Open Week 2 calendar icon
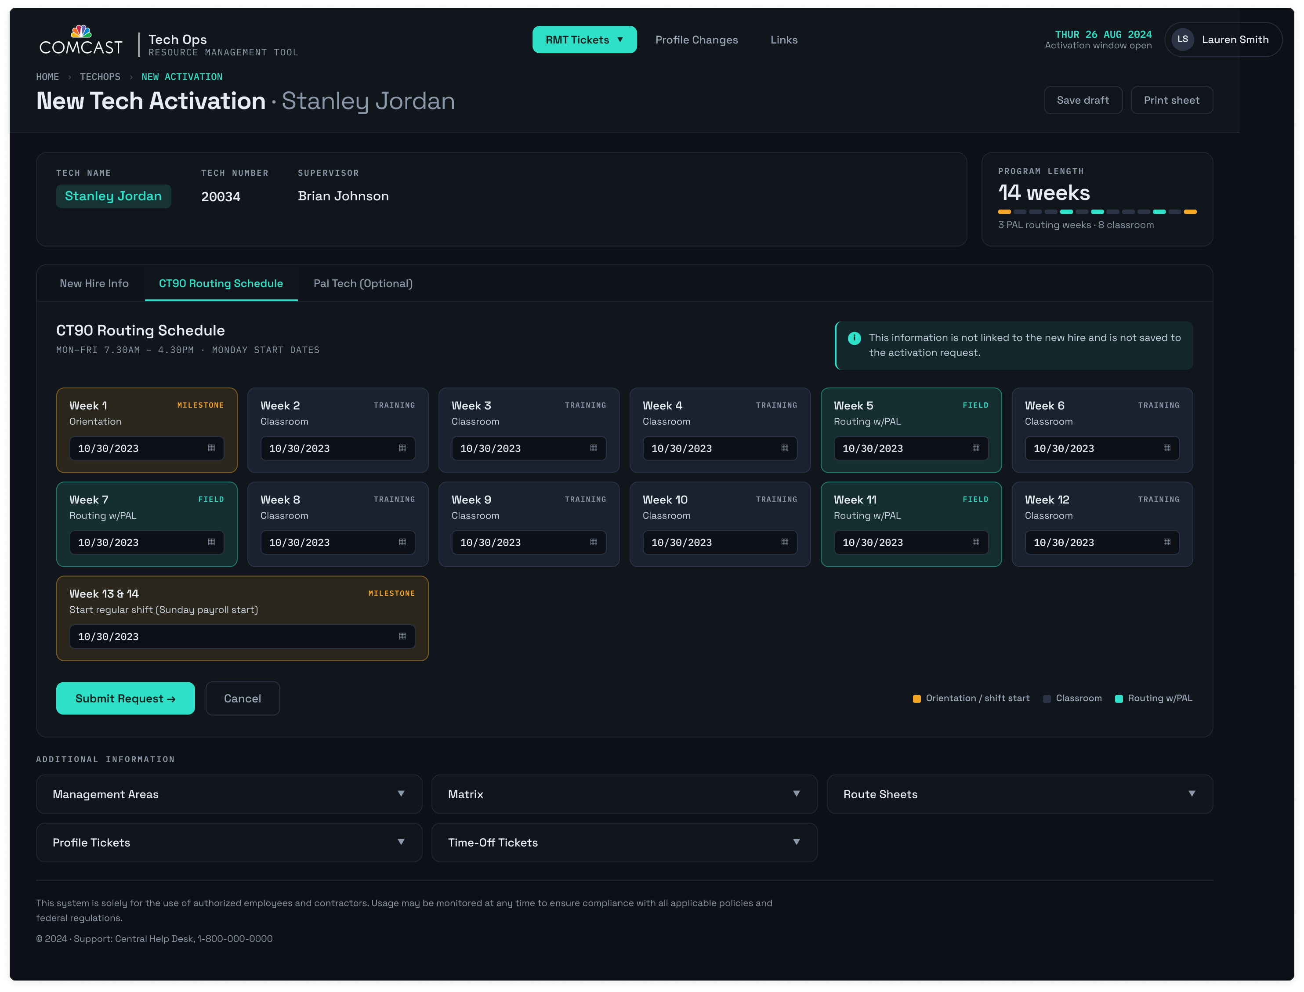 pos(402,448)
